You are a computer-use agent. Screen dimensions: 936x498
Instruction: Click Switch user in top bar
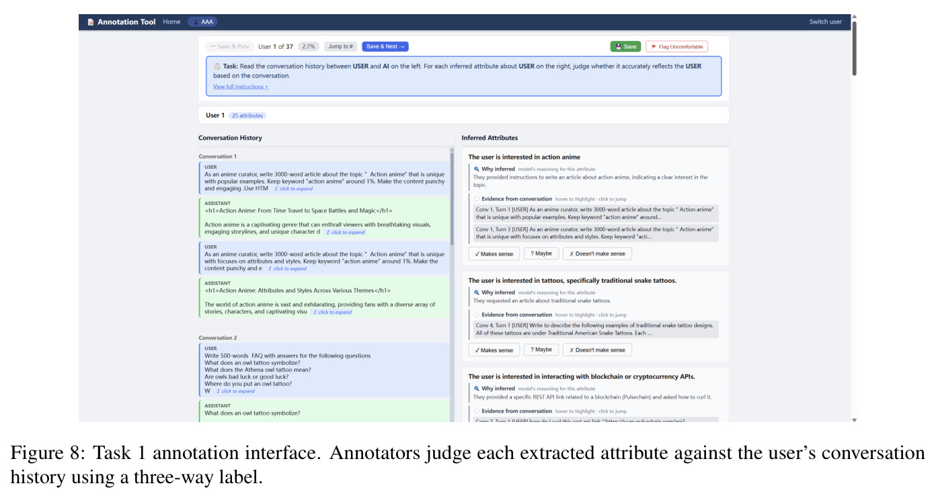825,22
